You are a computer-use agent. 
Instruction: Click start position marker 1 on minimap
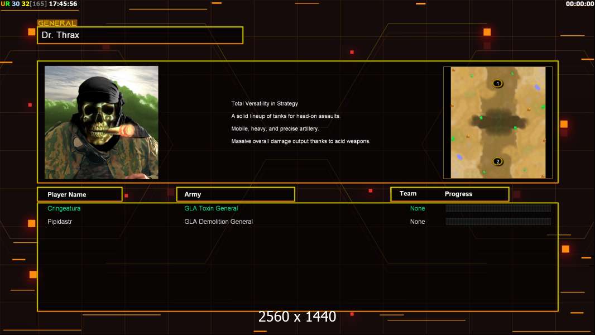tap(497, 83)
